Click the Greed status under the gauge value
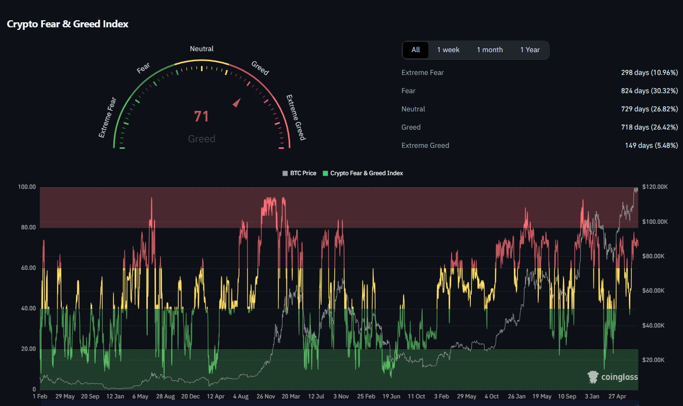The image size is (683, 406). (x=202, y=139)
